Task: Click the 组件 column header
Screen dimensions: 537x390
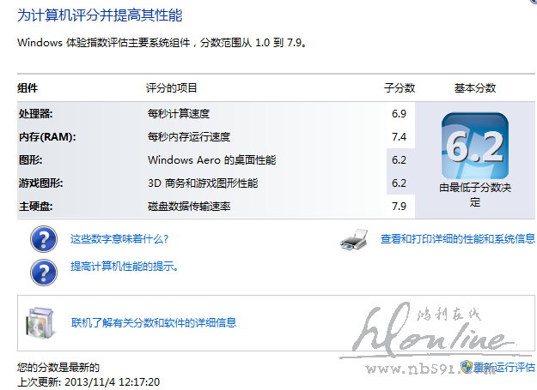Action: coord(27,87)
